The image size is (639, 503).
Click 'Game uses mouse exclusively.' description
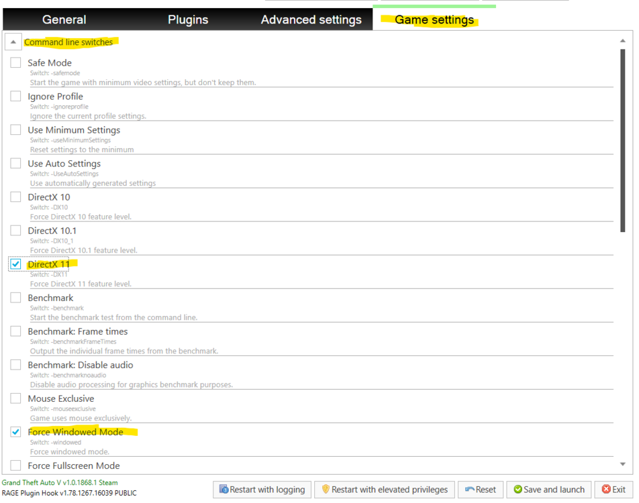tap(81, 418)
